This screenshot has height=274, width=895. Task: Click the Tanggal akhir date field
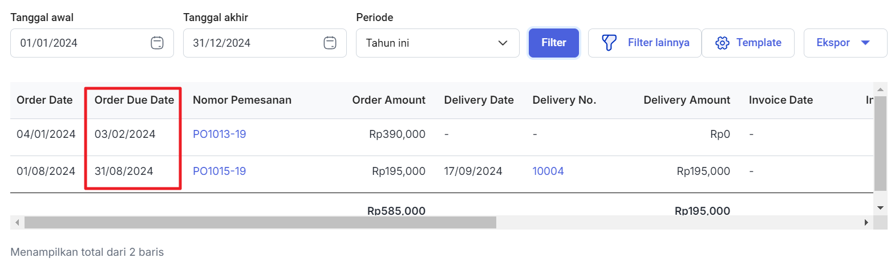point(265,43)
